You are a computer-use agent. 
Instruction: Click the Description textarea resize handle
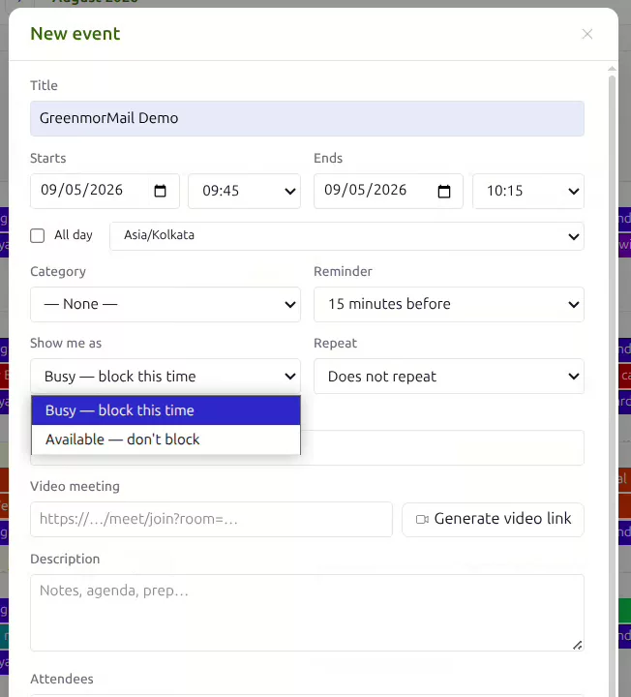[577, 645]
